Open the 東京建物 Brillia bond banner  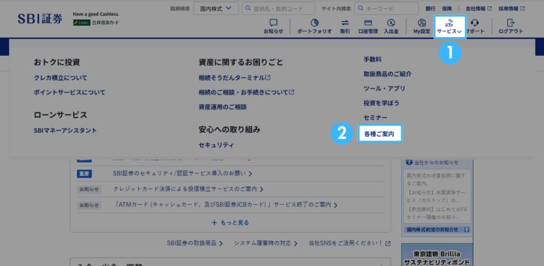(437, 255)
